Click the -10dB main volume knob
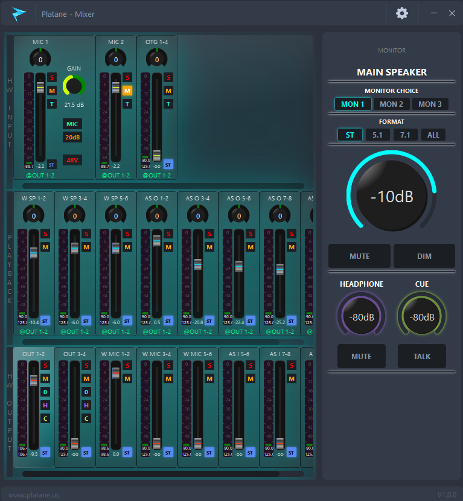The height and width of the screenshot is (501, 463). point(392,195)
